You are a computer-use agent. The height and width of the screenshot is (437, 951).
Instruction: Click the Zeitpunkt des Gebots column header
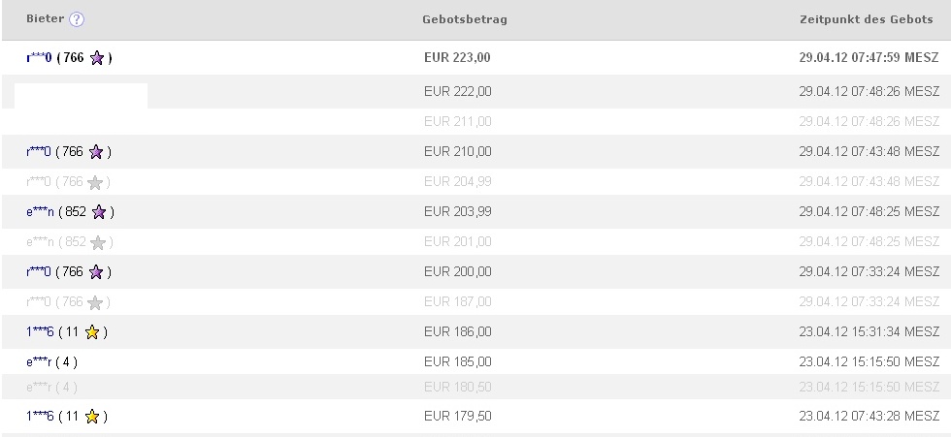(866, 19)
